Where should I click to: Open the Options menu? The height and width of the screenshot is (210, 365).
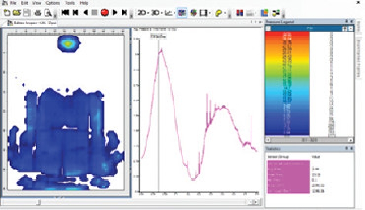(53, 3)
